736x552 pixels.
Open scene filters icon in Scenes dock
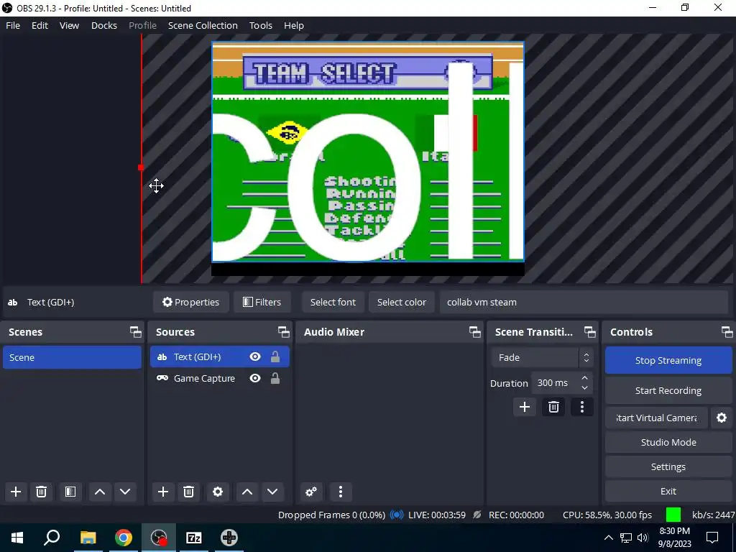coord(70,492)
